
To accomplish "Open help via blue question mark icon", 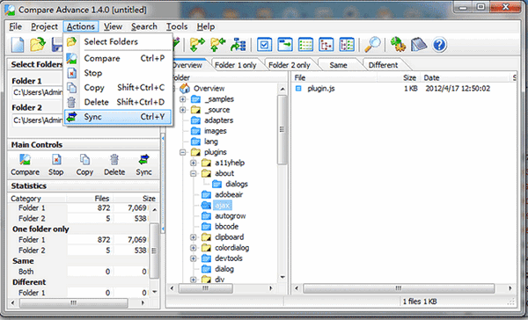I will [439, 45].
